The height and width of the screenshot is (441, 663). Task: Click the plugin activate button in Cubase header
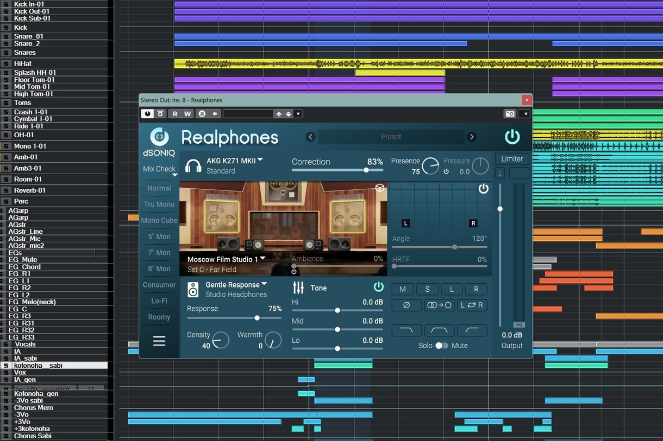147,114
